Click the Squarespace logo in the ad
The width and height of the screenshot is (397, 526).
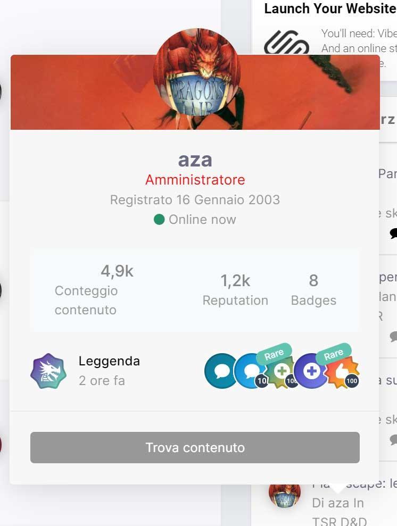click(x=287, y=42)
